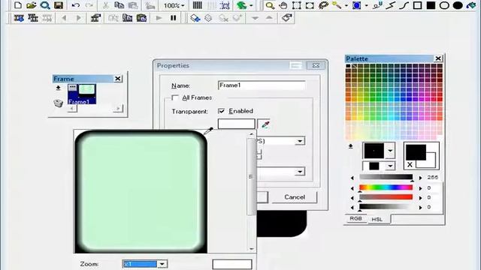The width and height of the screenshot is (481, 270).
Task: Click the bottom black-to-white luminance slider
Action: pos(386,207)
